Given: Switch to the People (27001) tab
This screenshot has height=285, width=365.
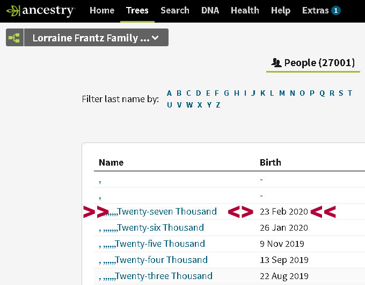Looking at the screenshot, I should [x=312, y=63].
